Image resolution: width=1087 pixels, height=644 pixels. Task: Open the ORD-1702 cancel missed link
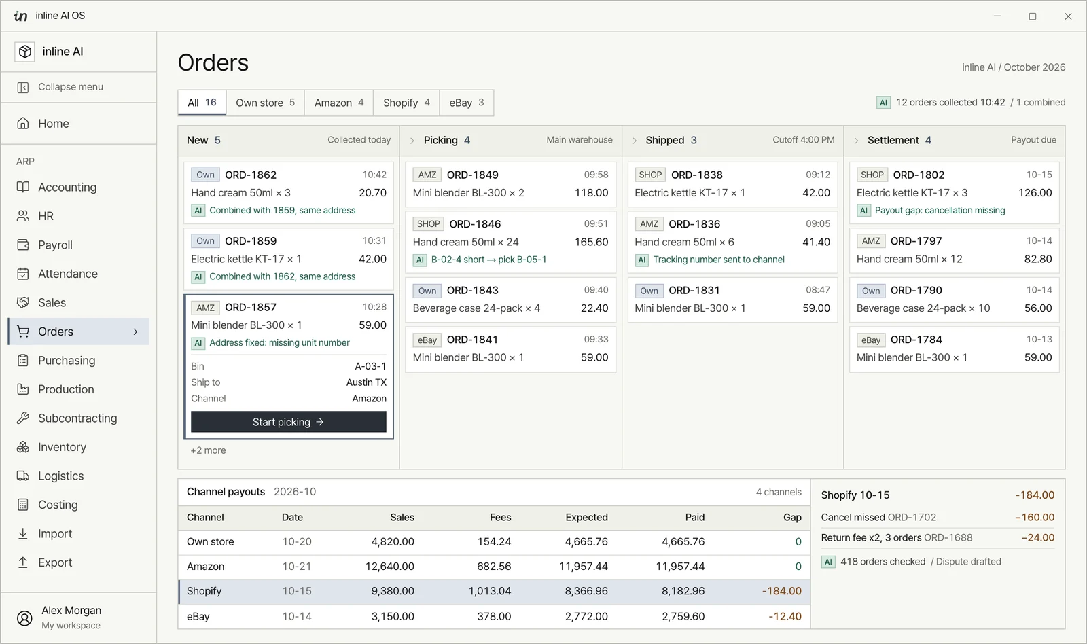(x=912, y=518)
